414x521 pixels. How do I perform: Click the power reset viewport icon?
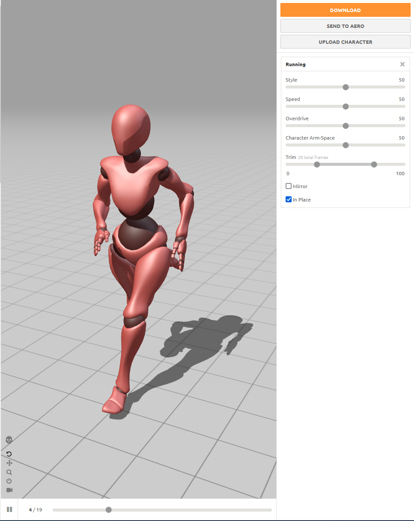[9, 481]
